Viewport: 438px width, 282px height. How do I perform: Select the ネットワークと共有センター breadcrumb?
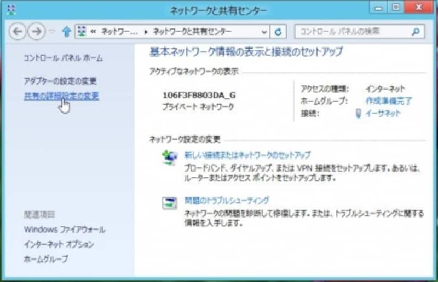[x=192, y=32]
